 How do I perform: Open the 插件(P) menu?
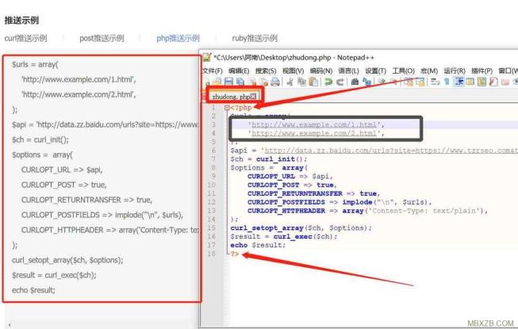pyautogui.click(x=482, y=71)
